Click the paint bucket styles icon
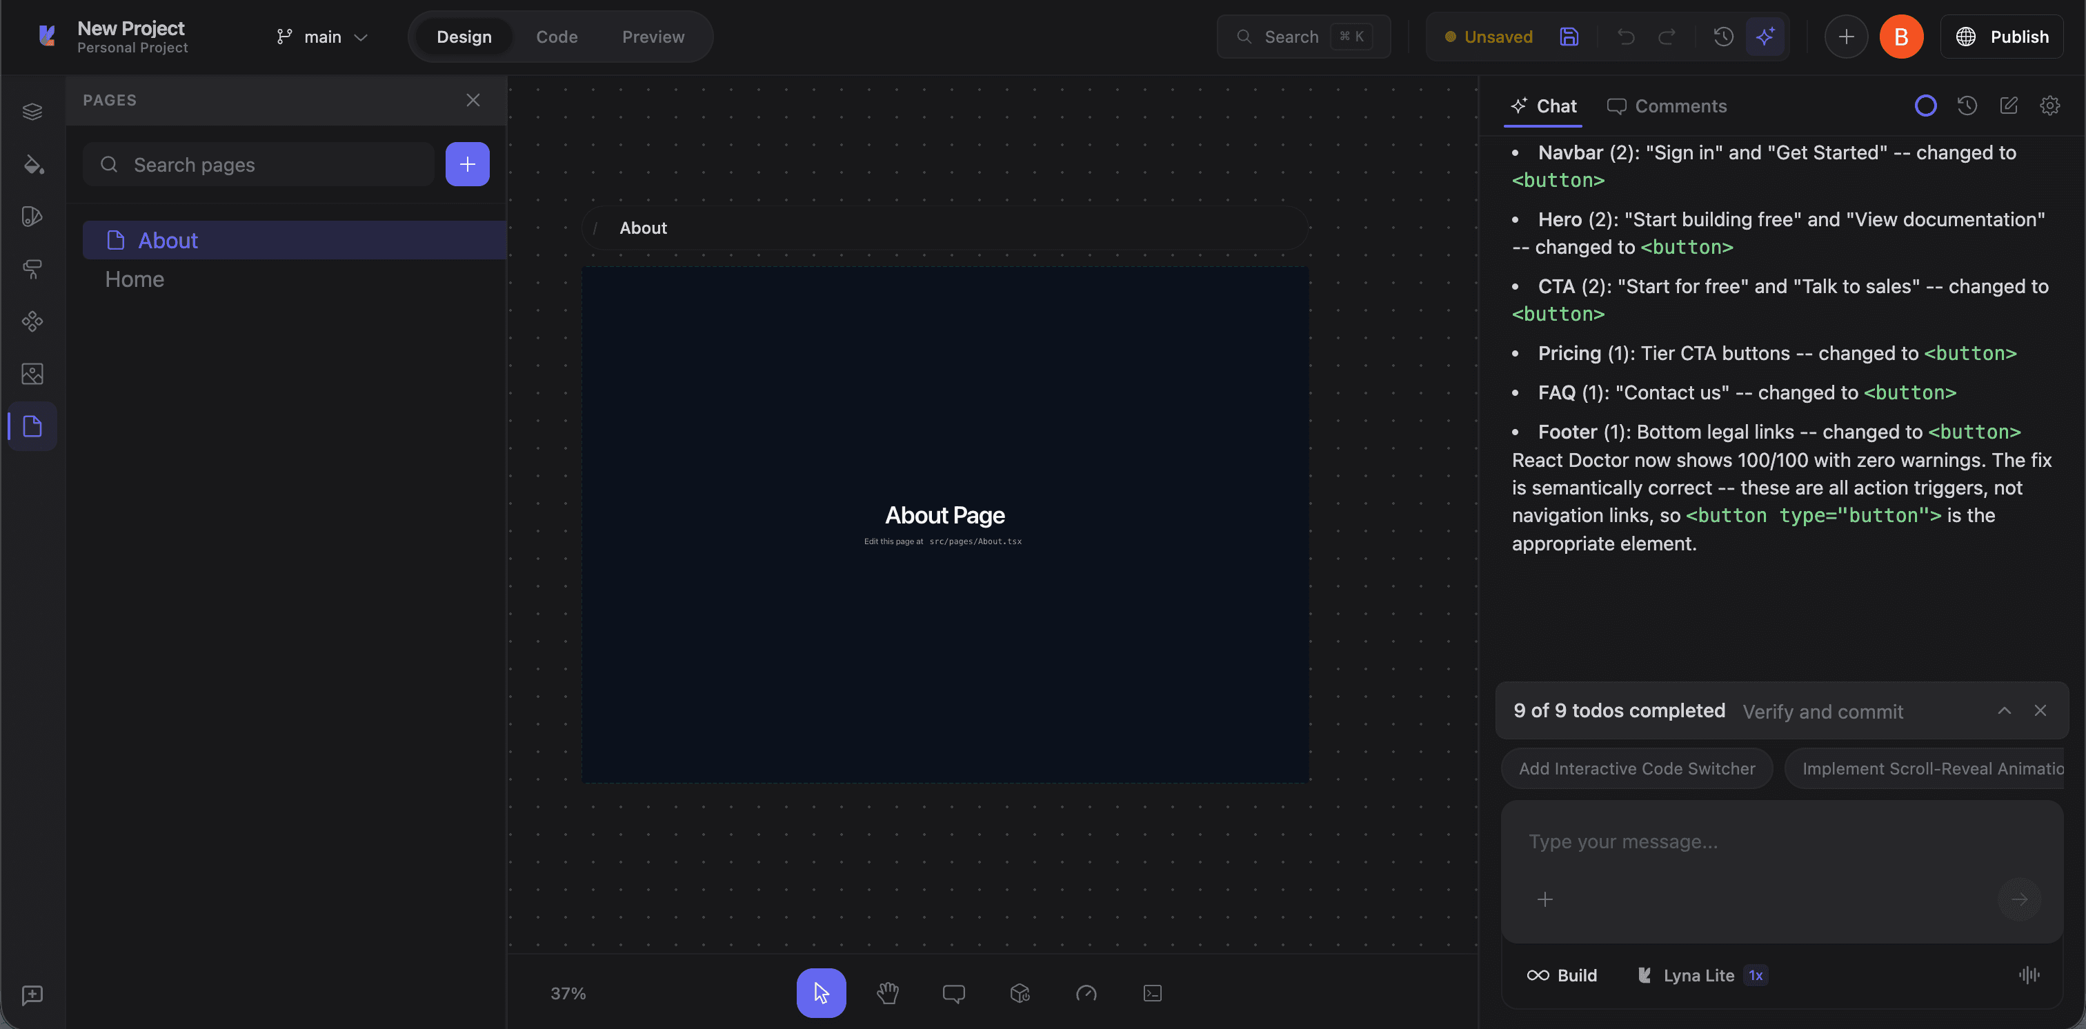The height and width of the screenshot is (1029, 2086). click(32, 164)
